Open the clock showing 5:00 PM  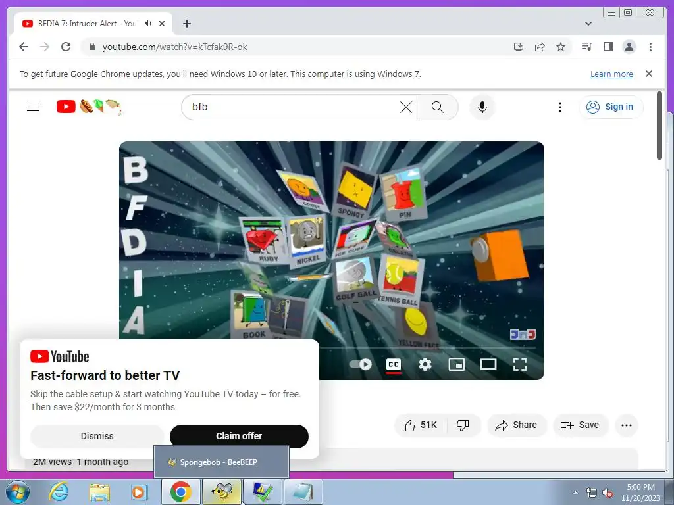click(640, 493)
